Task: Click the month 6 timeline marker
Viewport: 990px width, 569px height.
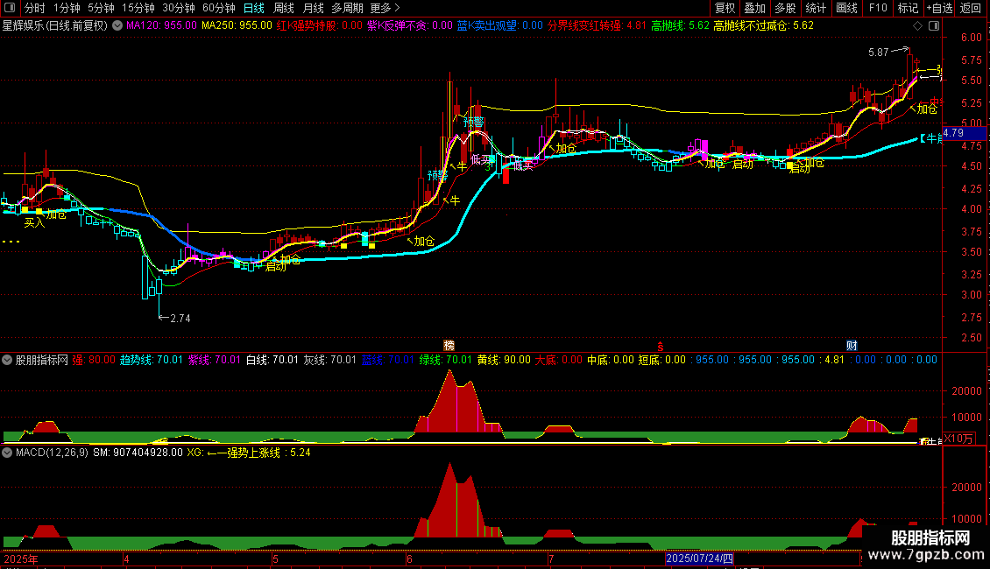Action: click(410, 558)
